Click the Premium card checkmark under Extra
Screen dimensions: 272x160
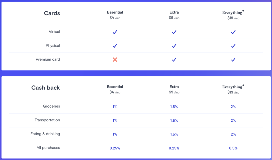(x=174, y=60)
